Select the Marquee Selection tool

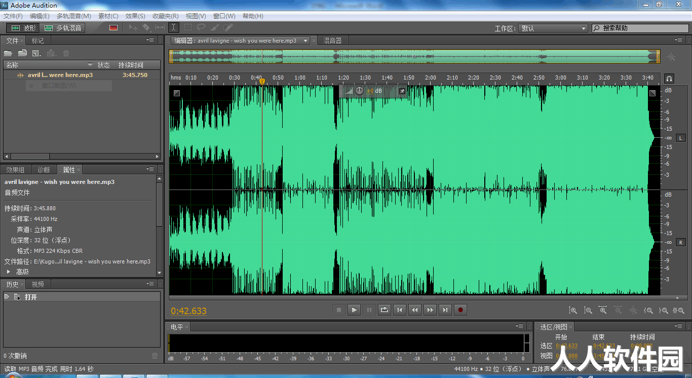(188, 27)
